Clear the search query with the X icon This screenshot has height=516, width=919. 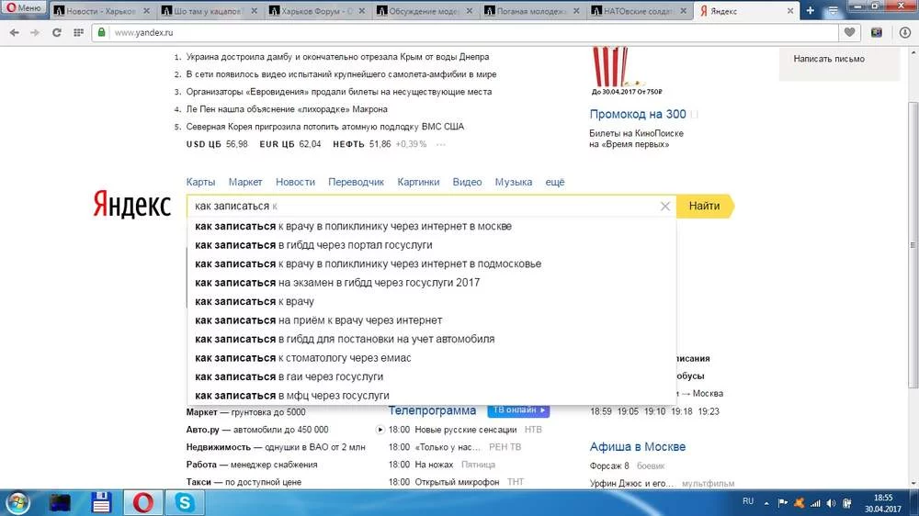[664, 207]
